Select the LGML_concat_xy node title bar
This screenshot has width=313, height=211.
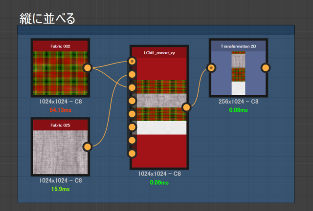[159, 53]
